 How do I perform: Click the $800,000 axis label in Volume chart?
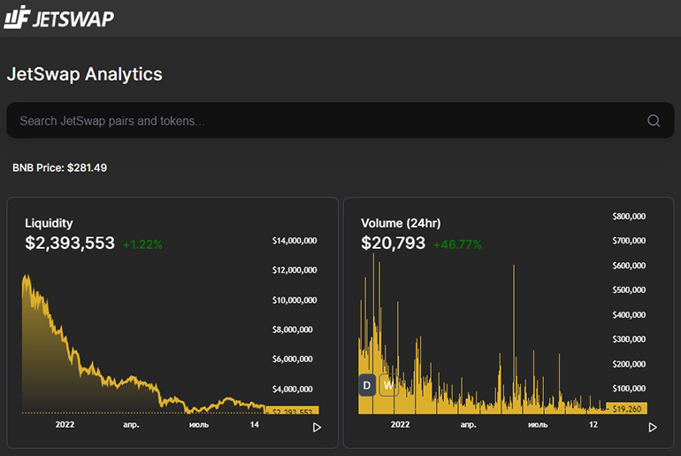(x=629, y=216)
